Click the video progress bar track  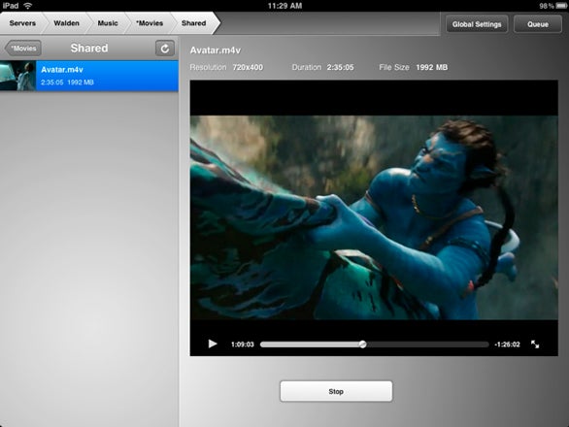(375, 345)
